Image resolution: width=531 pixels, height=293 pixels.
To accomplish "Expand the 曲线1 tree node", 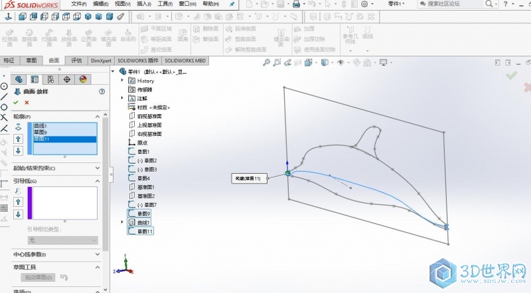I will (x=122, y=222).
